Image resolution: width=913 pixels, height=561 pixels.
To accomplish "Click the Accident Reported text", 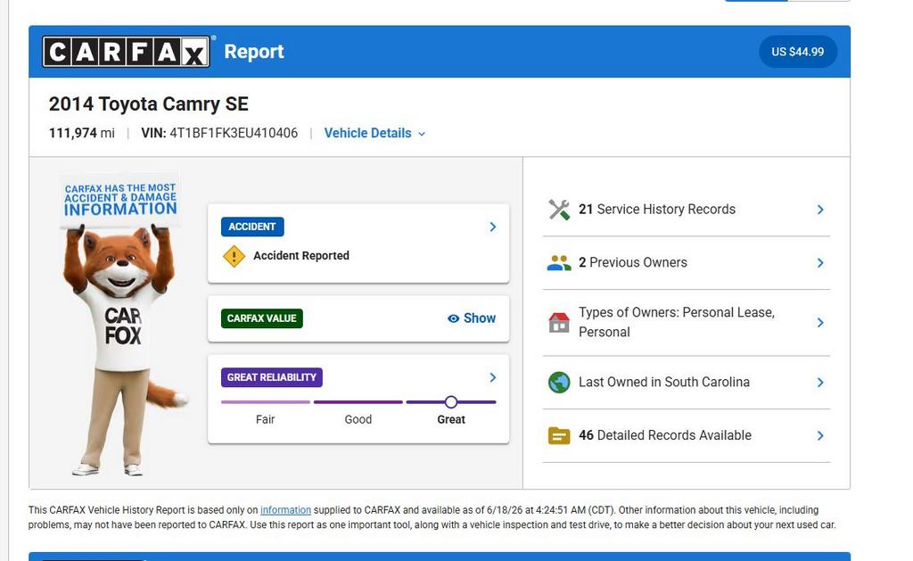I will 301,256.
